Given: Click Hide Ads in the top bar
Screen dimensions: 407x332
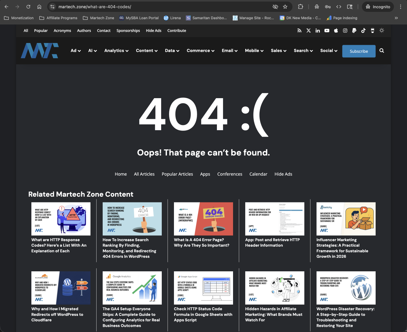Looking at the screenshot, I should tap(154, 30).
